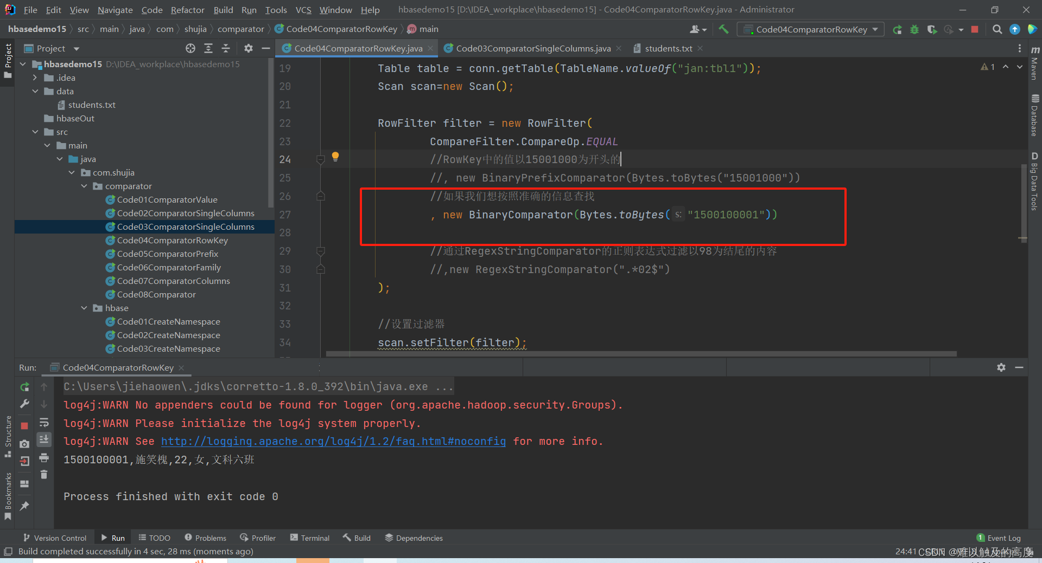Click the camera dump threads icon
Screen dimensions: 1042x563
24,444
